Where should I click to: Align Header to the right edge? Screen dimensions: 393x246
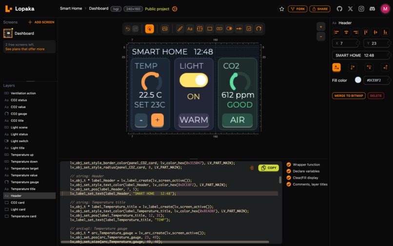(355, 32)
